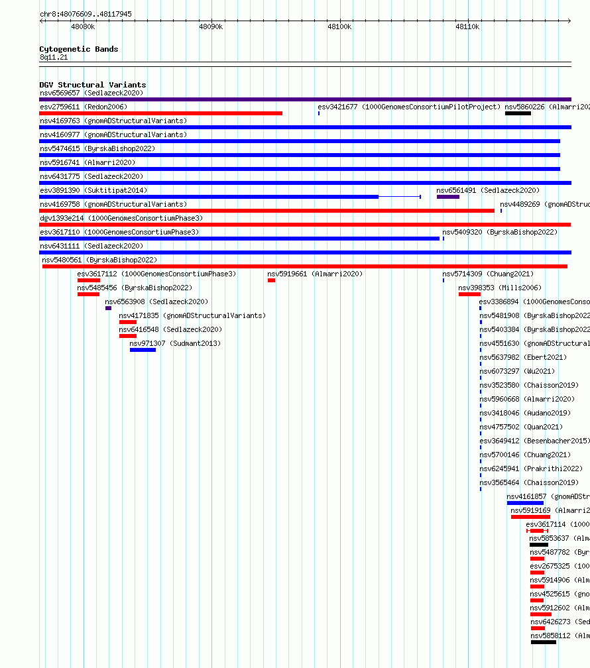Click the nsv5637982 (Ebert2021) label

click(x=523, y=357)
